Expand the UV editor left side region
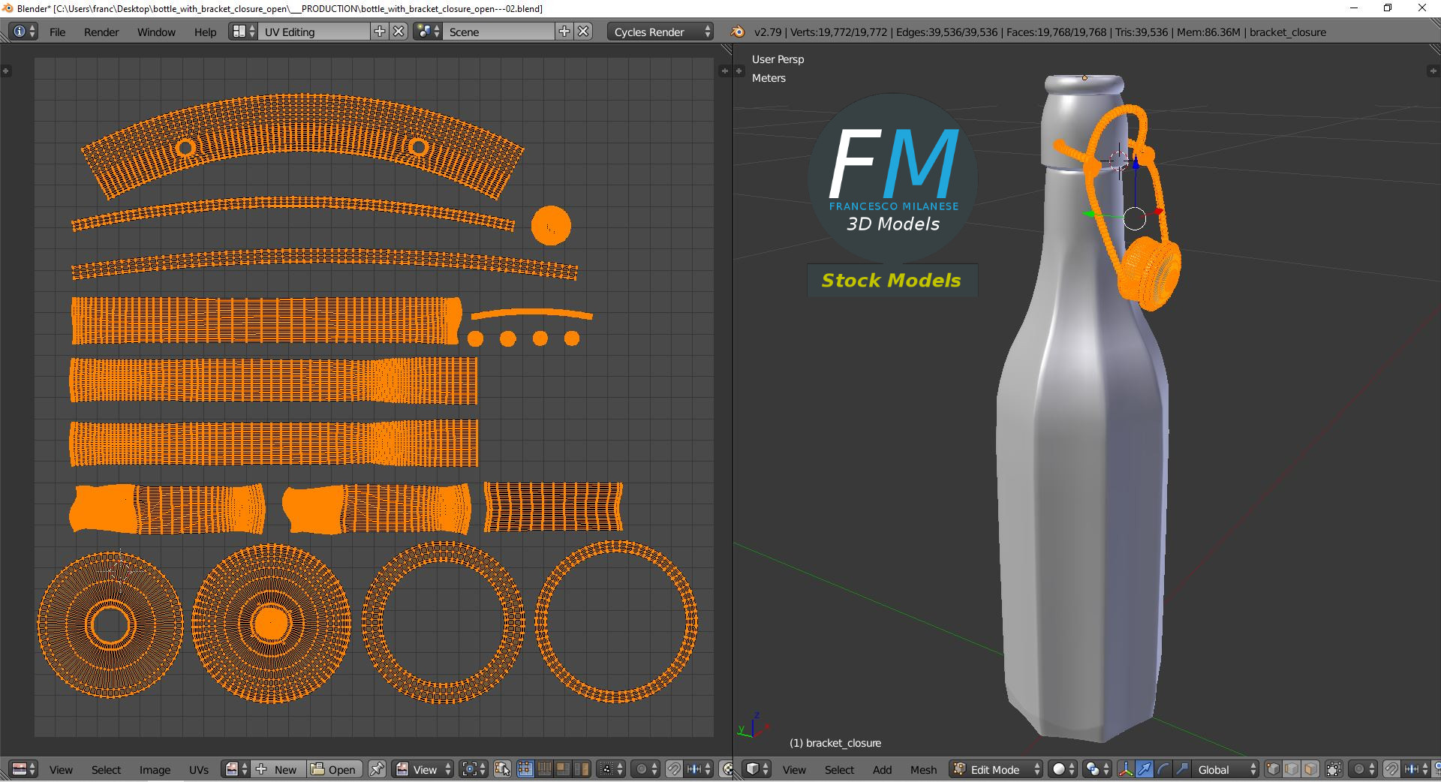The height and width of the screenshot is (782, 1441). 5,71
